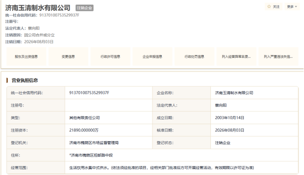Click the 成立日期 label cell
This screenshot has height=175, width=304.
[x=182, y=118]
